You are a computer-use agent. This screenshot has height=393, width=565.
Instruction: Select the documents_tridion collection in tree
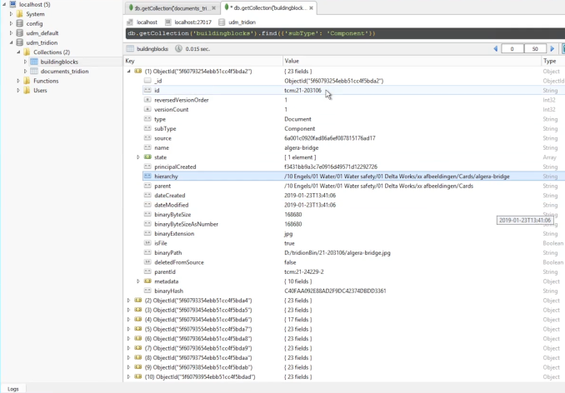click(64, 72)
